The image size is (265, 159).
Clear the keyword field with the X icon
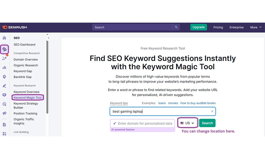(x=212, y=111)
